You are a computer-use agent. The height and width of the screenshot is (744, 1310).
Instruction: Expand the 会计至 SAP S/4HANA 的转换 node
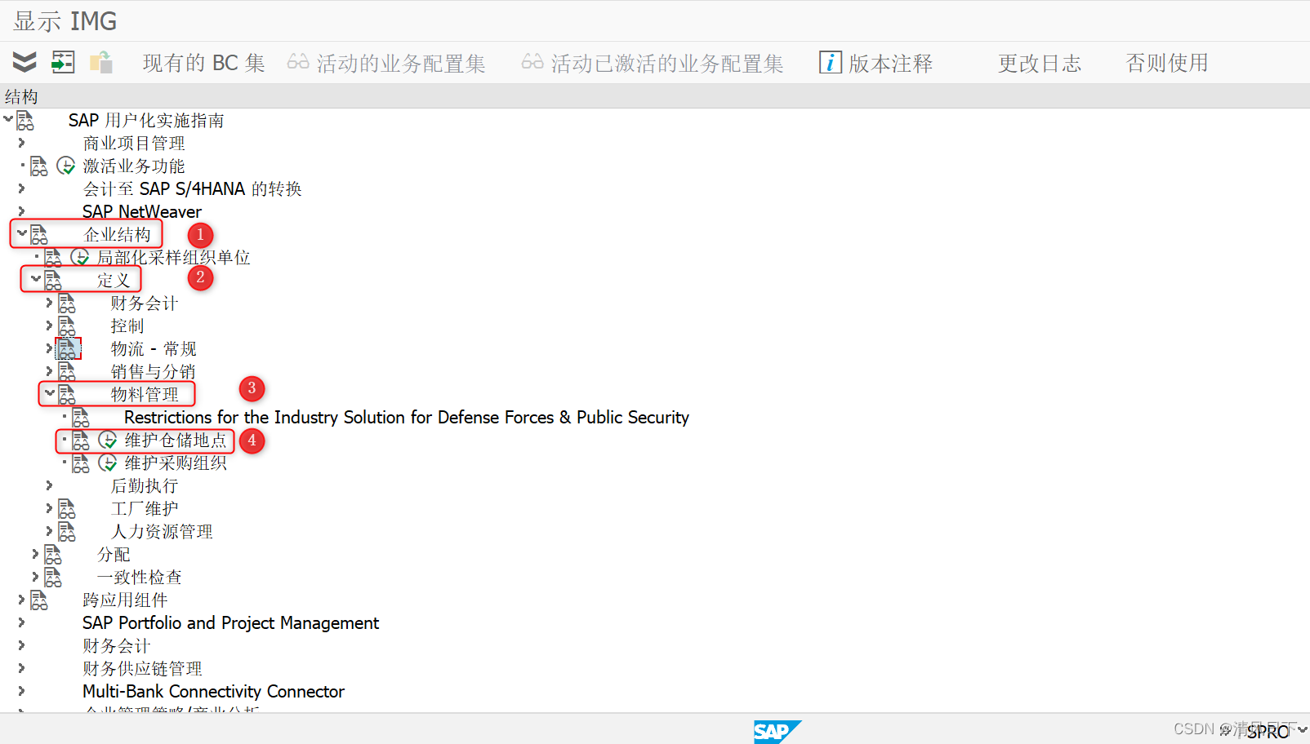(x=21, y=188)
